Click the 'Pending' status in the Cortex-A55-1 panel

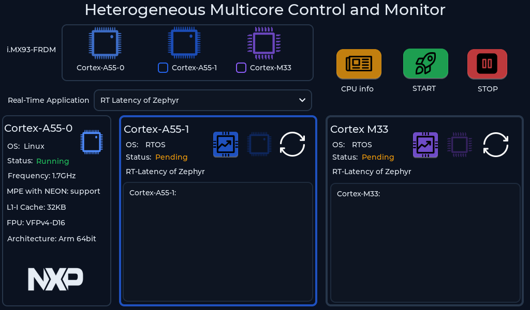pos(171,157)
